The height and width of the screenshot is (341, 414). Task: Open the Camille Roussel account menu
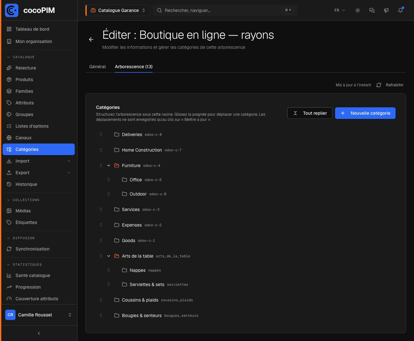click(38, 315)
